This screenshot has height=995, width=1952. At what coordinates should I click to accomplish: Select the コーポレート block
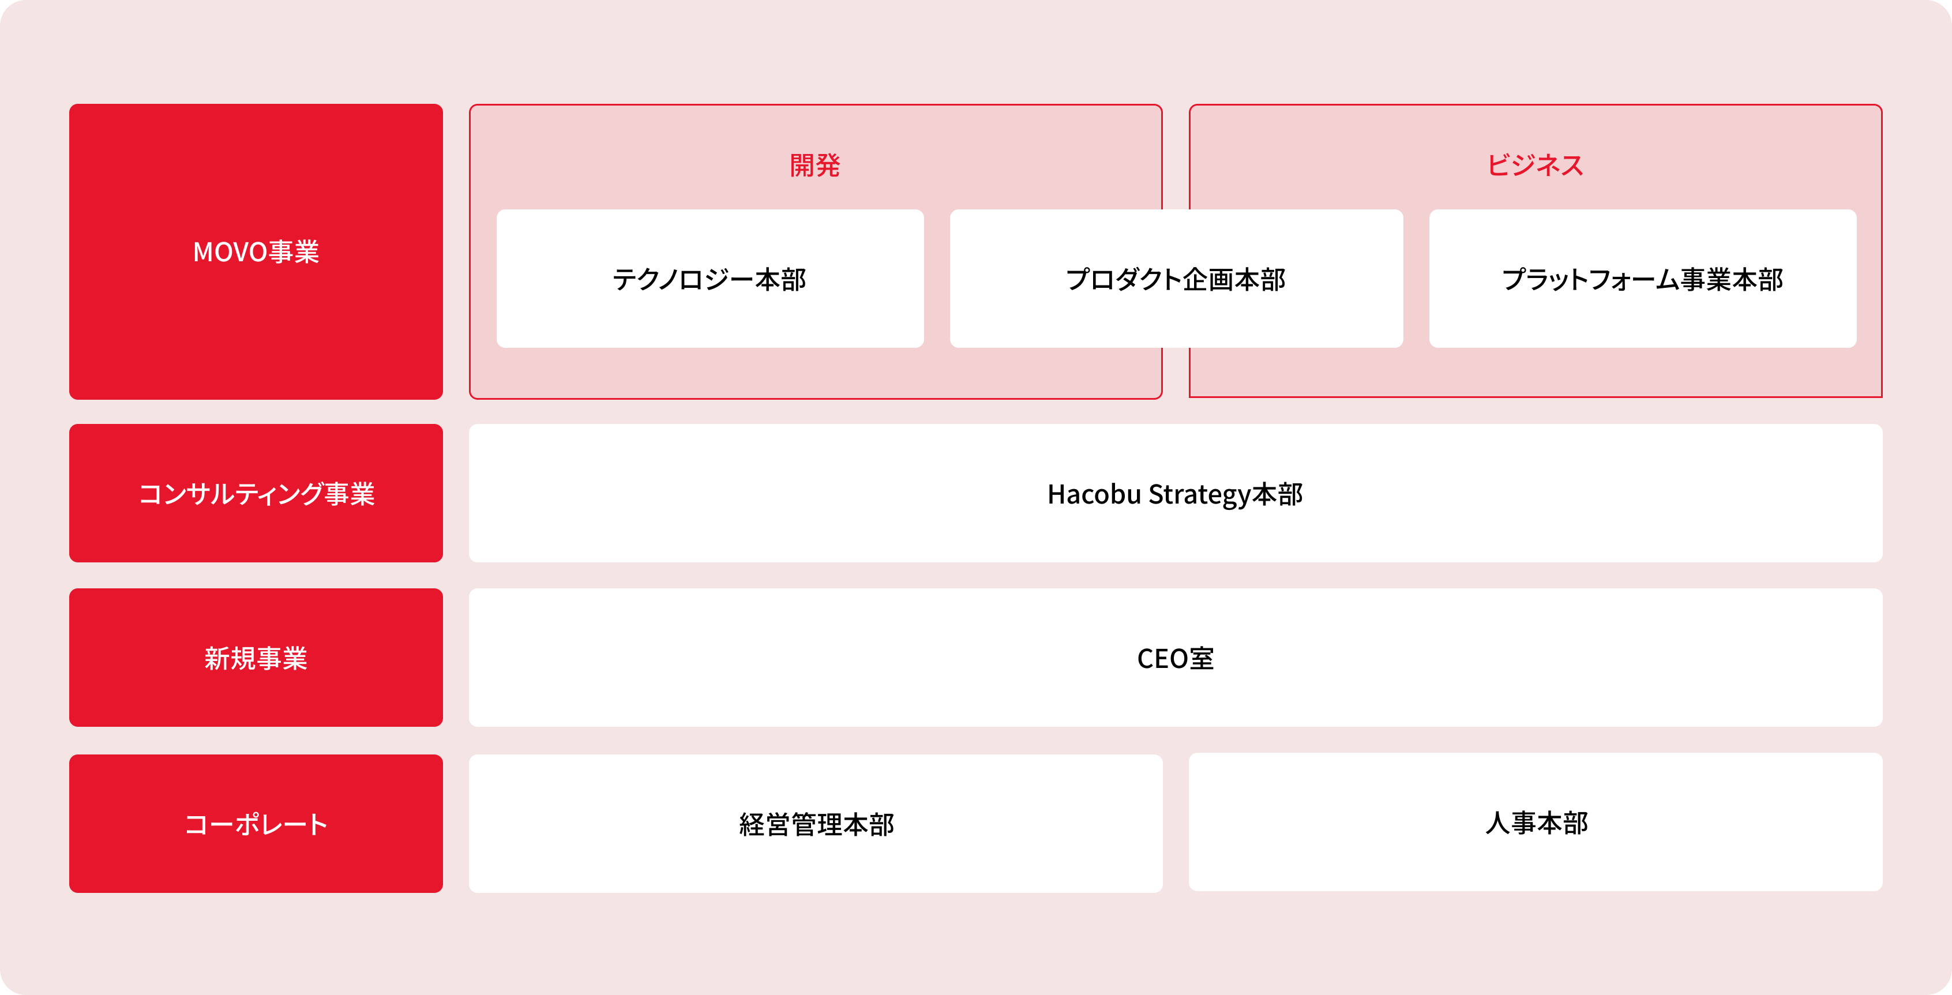[256, 824]
